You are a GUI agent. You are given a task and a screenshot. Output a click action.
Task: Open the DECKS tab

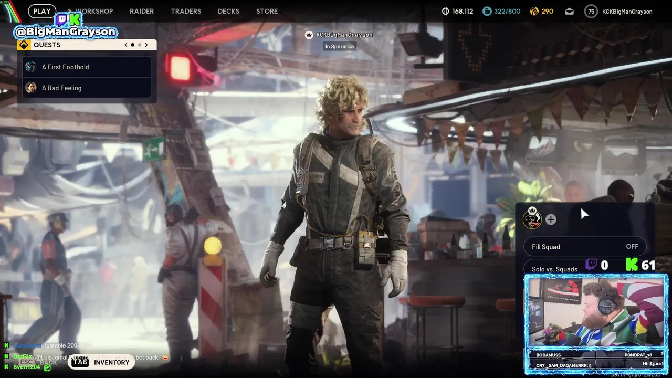[228, 11]
